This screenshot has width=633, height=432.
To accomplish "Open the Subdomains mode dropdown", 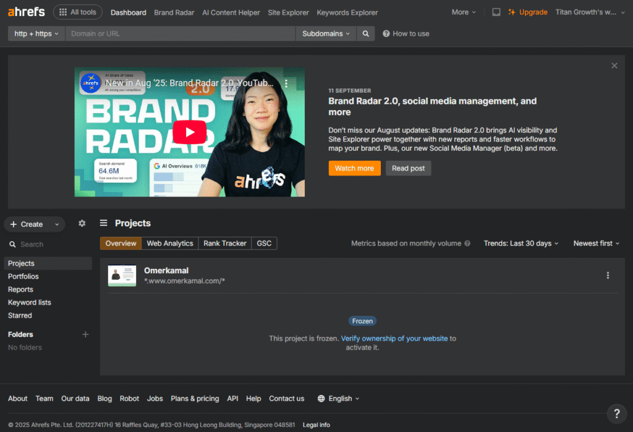I will click(x=326, y=34).
